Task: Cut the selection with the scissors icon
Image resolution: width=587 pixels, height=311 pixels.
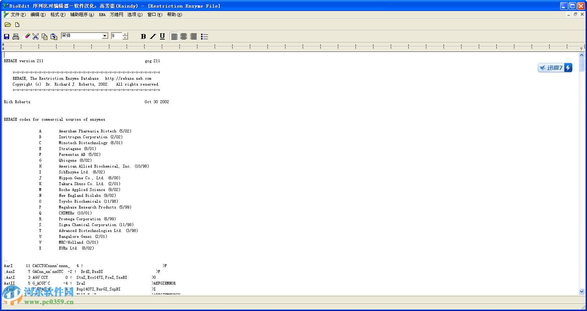Action: [36, 36]
